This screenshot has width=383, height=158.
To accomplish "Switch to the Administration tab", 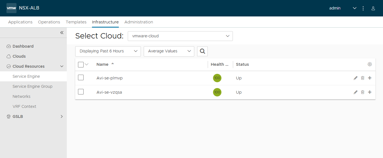I will [x=139, y=22].
